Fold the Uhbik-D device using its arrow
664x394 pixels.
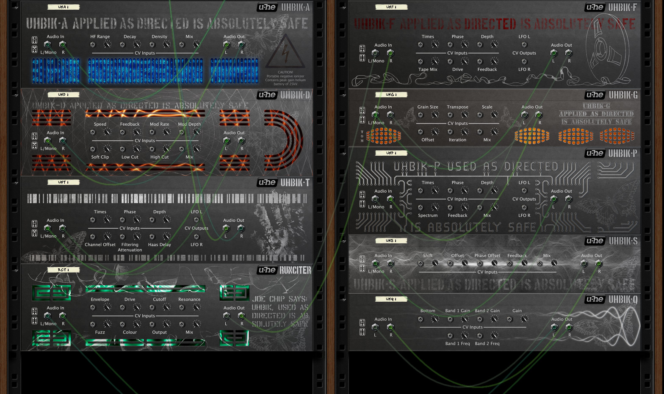[16, 95]
